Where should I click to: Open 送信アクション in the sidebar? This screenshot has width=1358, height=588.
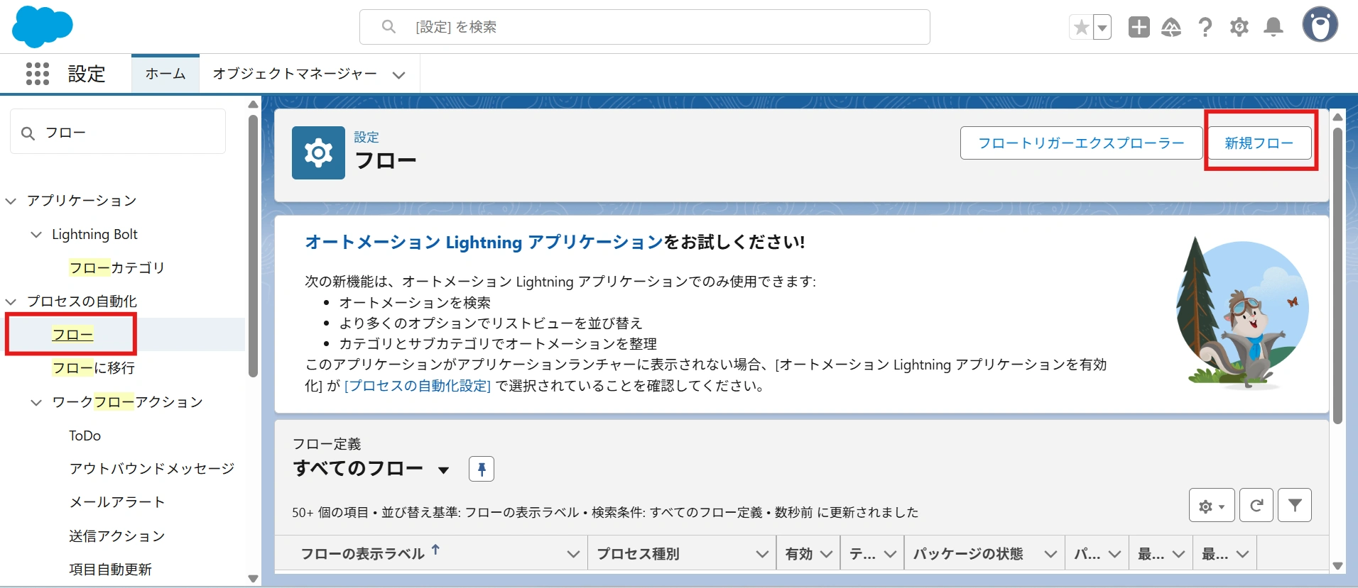point(116,536)
